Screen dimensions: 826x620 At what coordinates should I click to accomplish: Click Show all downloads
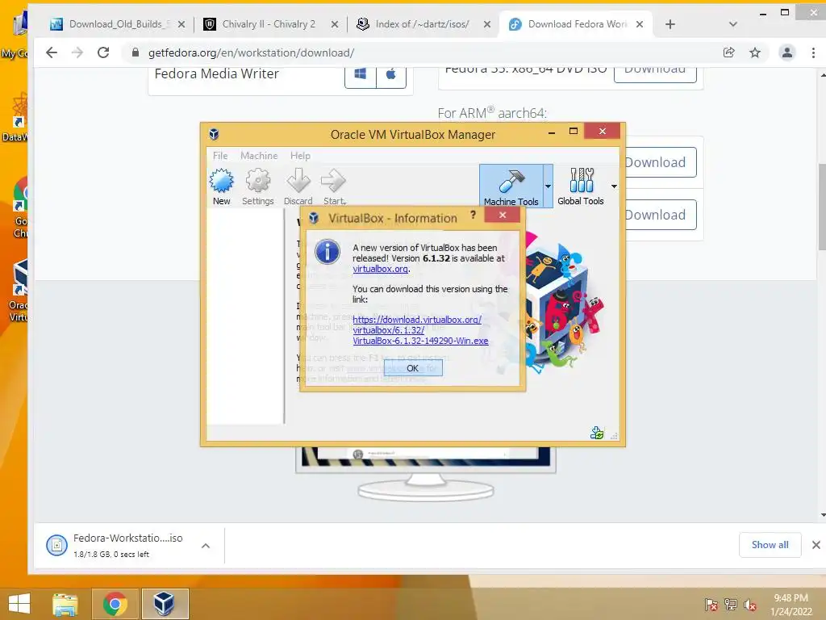click(x=770, y=545)
